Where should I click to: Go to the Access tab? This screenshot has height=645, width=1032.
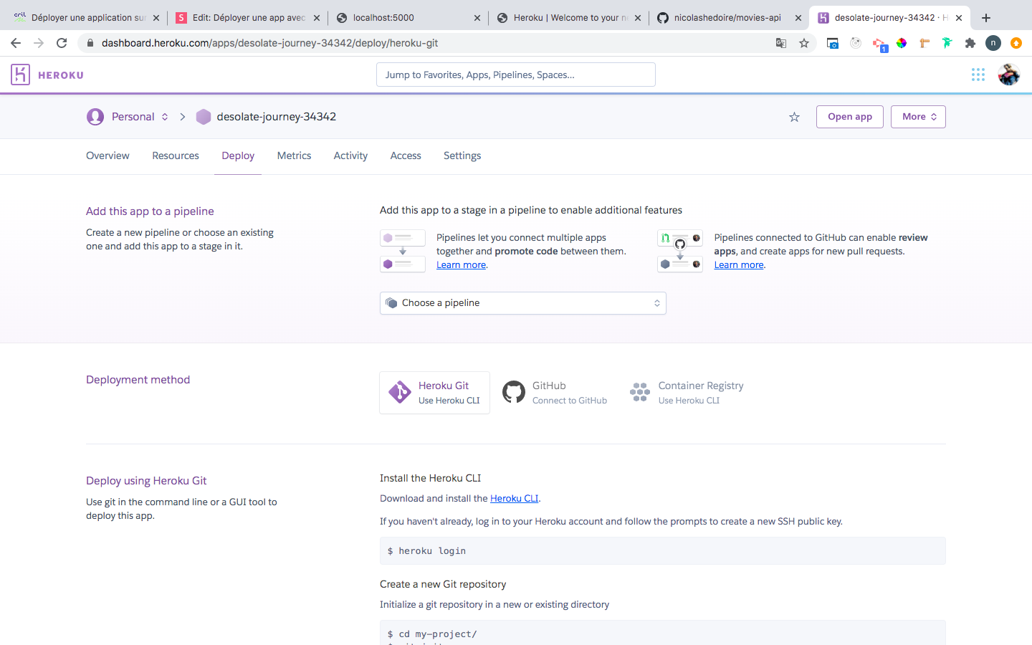coord(406,156)
